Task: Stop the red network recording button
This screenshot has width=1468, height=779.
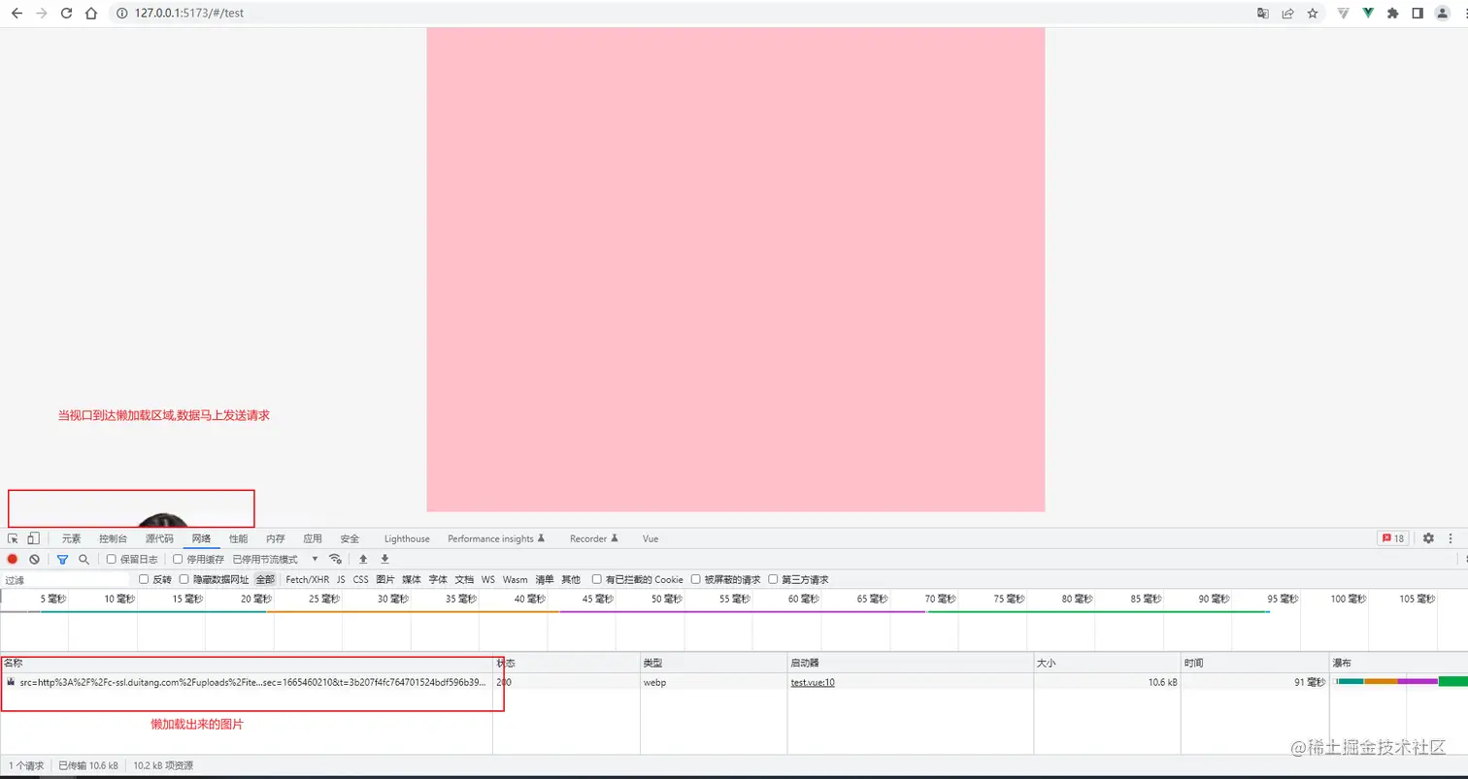Action: 12,560
